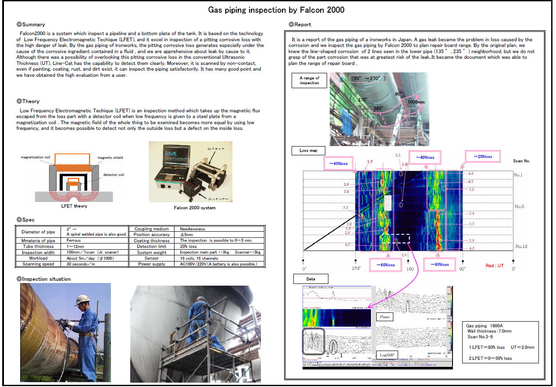Click the "Diameter of pipe" table cell

point(39,232)
